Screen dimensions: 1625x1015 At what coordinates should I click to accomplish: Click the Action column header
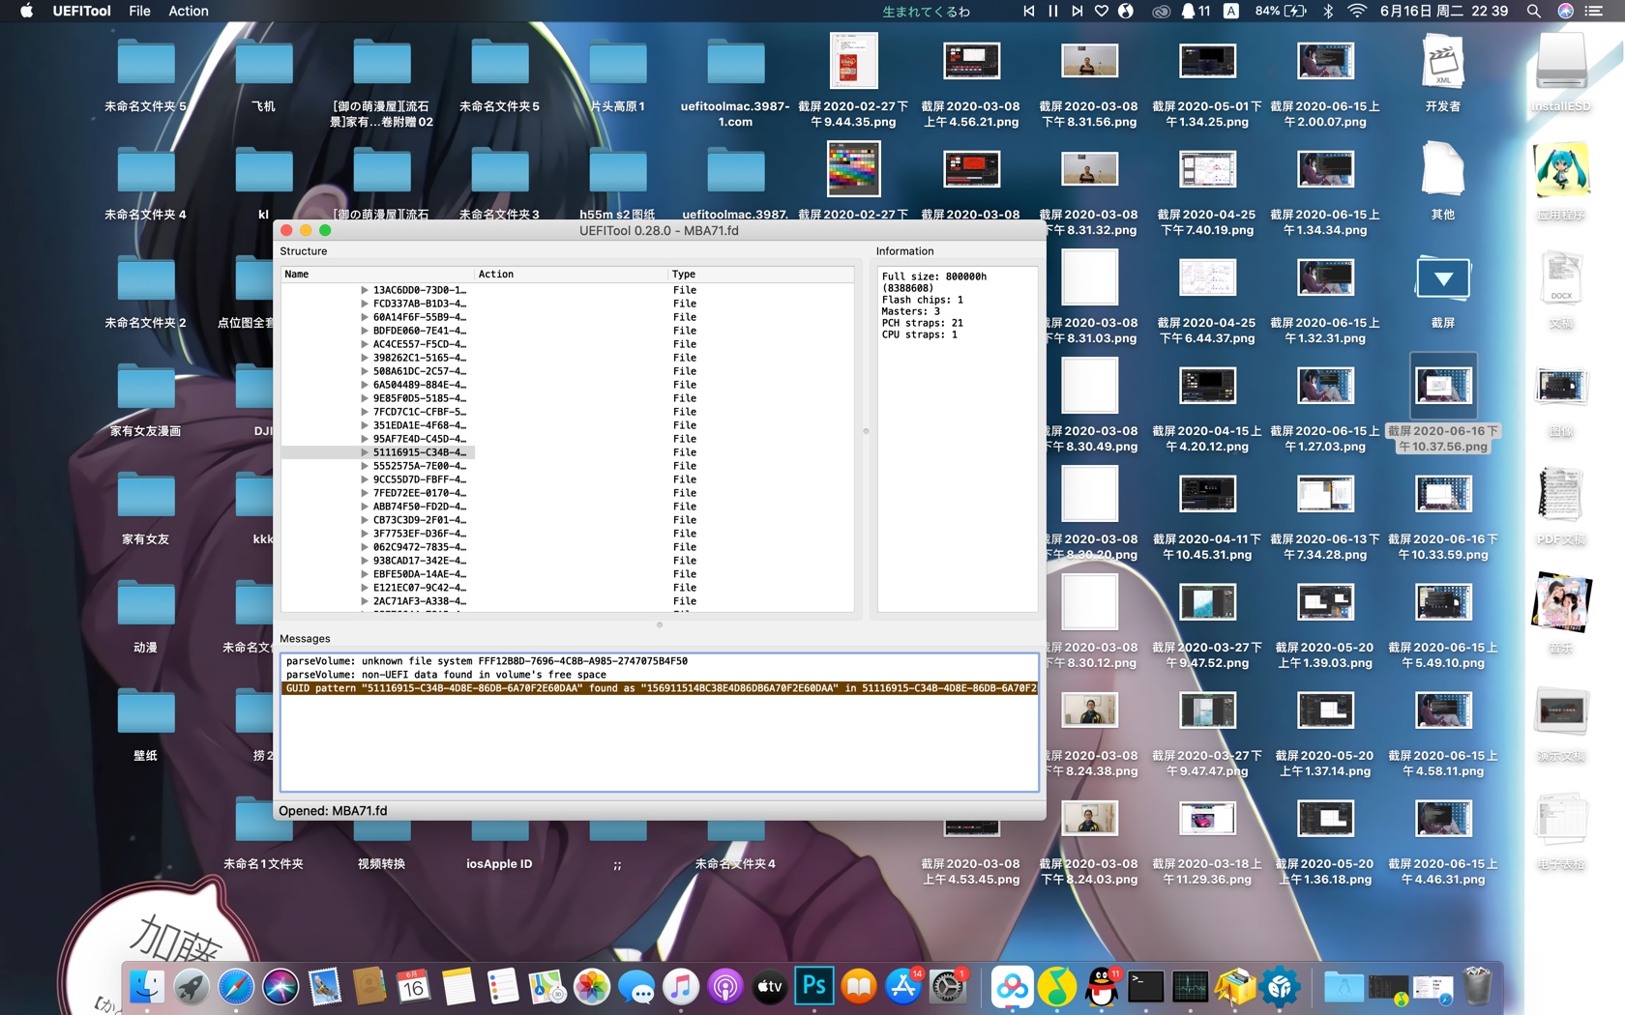tap(571, 275)
